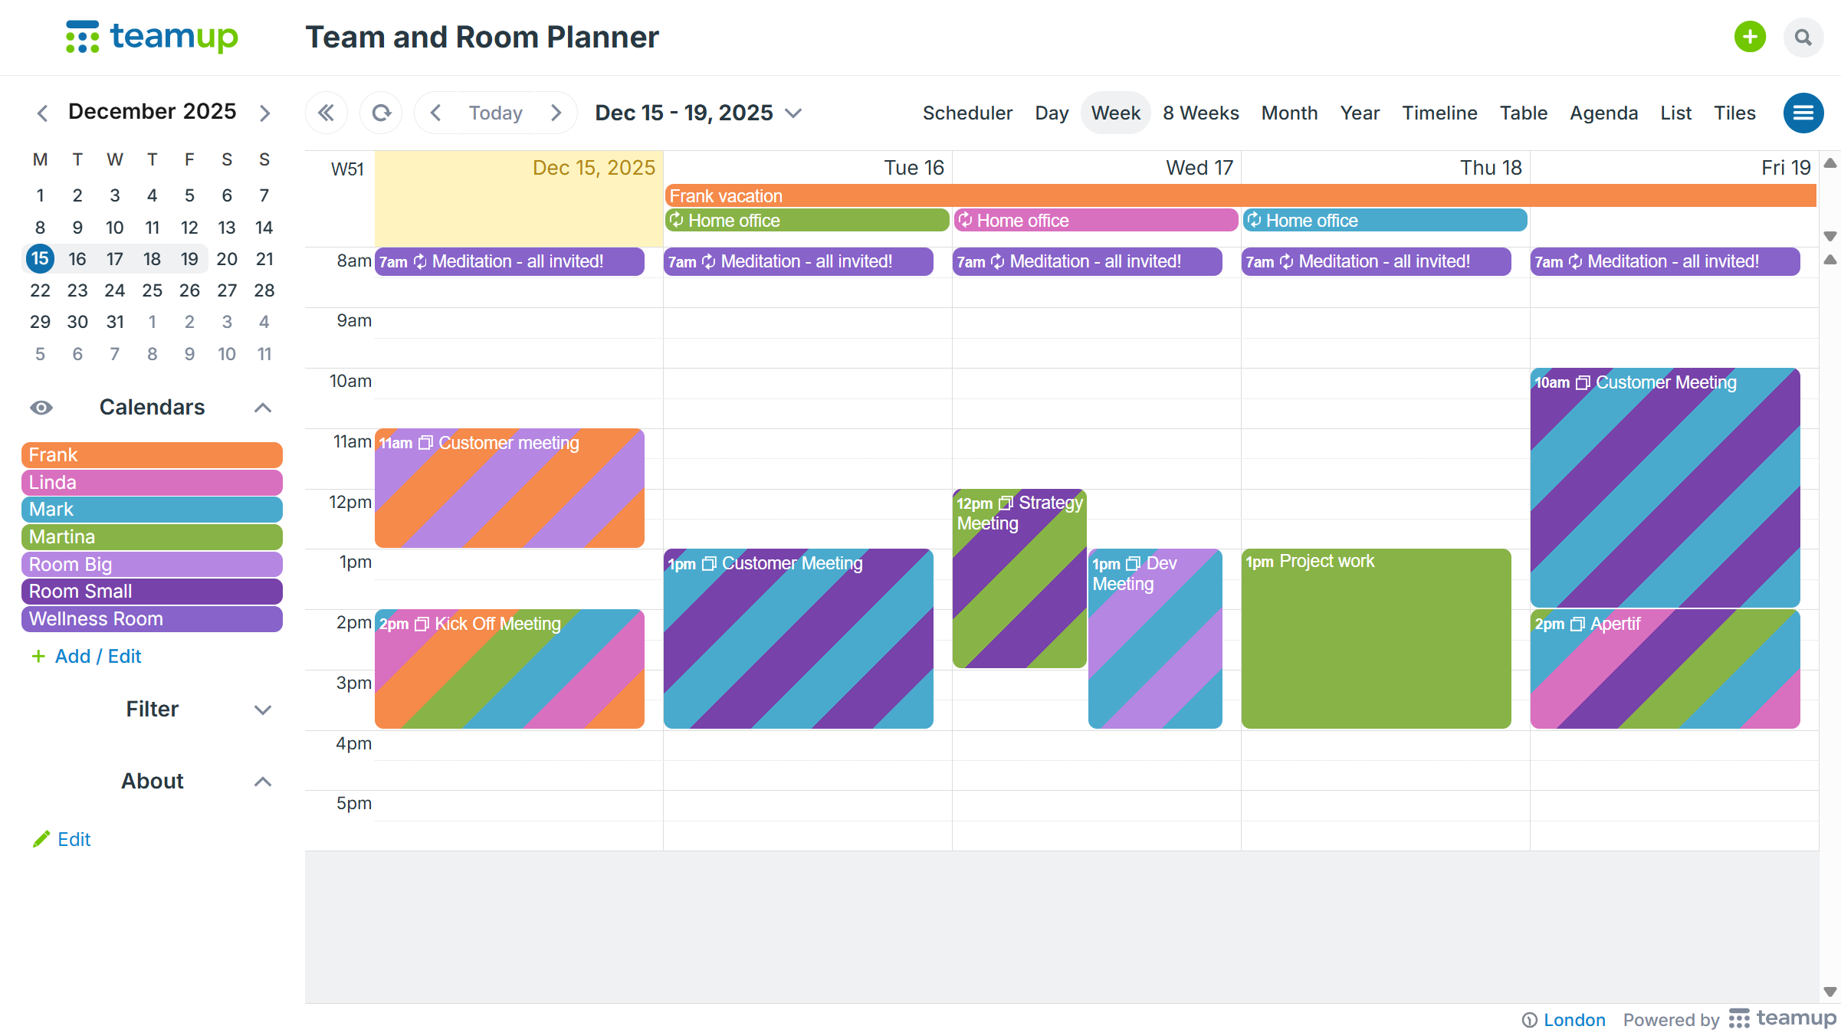The height and width of the screenshot is (1036, 1841).
Task: Toggle the Room Small calendar
Action: (152, 592)
